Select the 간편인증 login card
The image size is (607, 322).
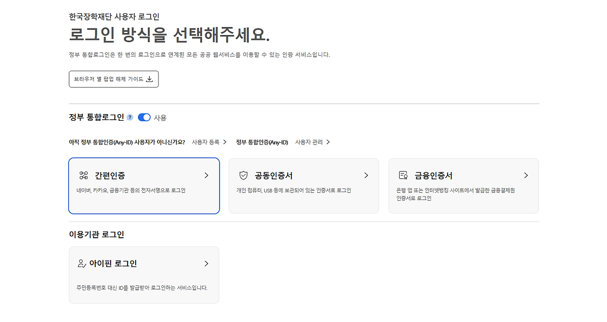(x=144, y=186)
